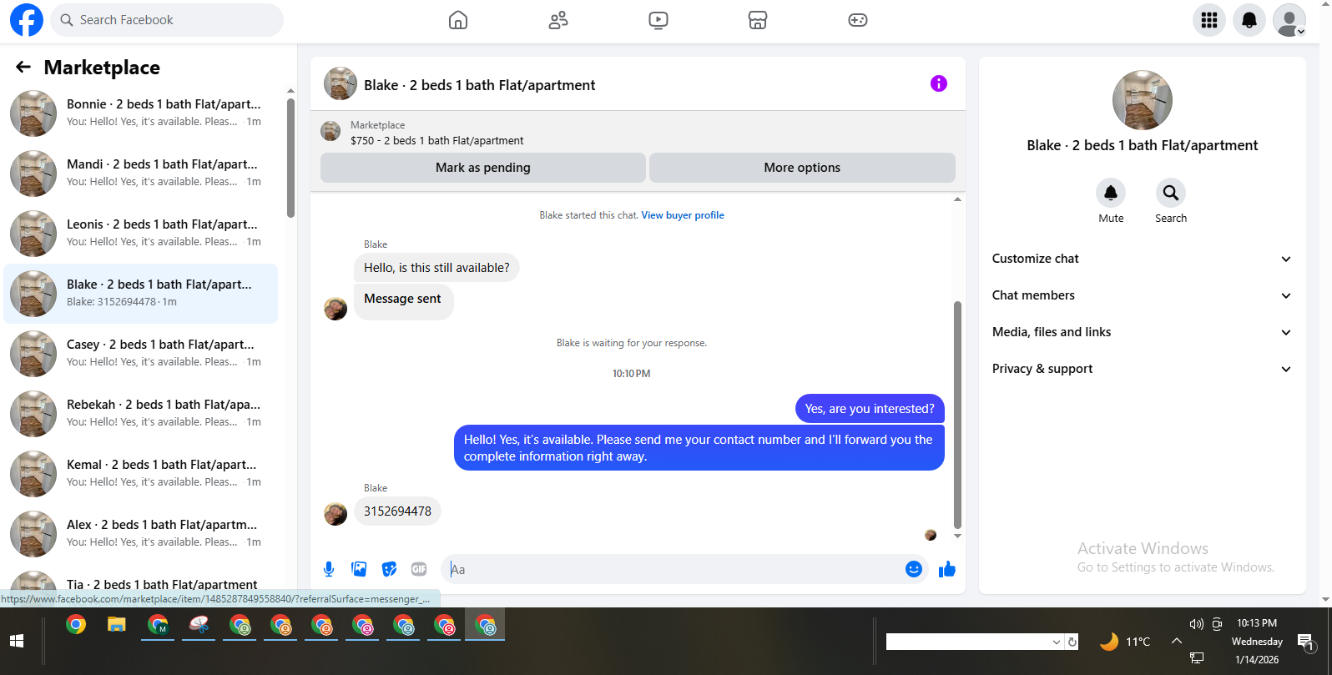1332x675 pixels.
Task: Open the first Chrome taskbar icon
Action: pyautogui.click(x=76, y=624)
